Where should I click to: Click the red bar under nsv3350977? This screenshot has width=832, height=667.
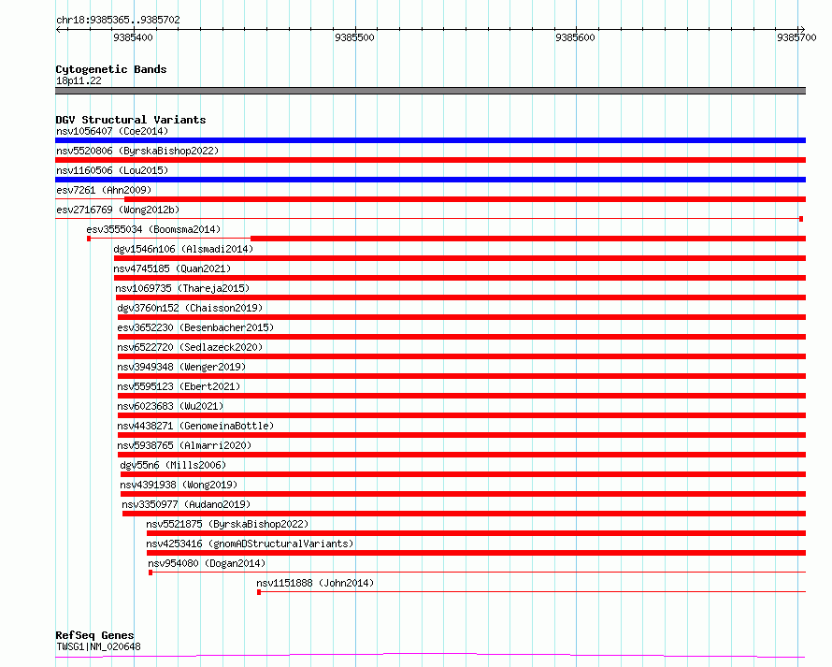464,514
